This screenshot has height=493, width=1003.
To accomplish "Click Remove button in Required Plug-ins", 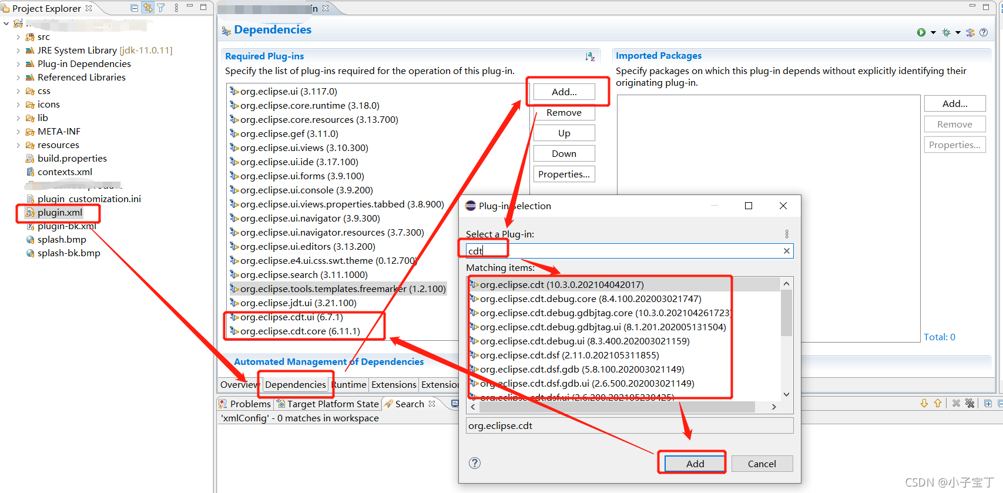I will pyautogui.click(x=564, y=112).
